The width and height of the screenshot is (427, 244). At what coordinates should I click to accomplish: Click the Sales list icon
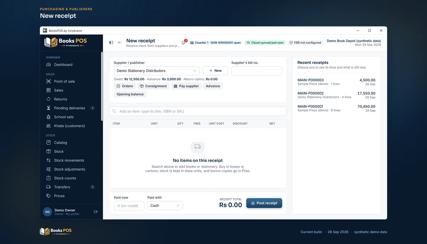point(49,90)
